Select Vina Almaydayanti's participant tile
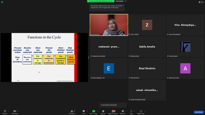 tap(185, 25)
